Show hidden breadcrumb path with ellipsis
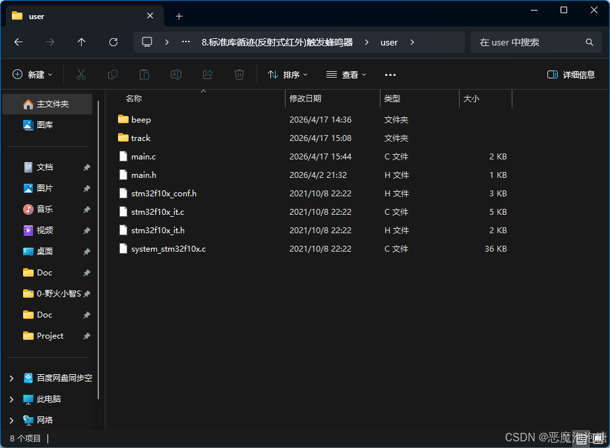 (186, 42)
